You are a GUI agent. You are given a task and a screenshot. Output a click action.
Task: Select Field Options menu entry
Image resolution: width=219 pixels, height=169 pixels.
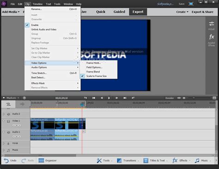(98, 67)
